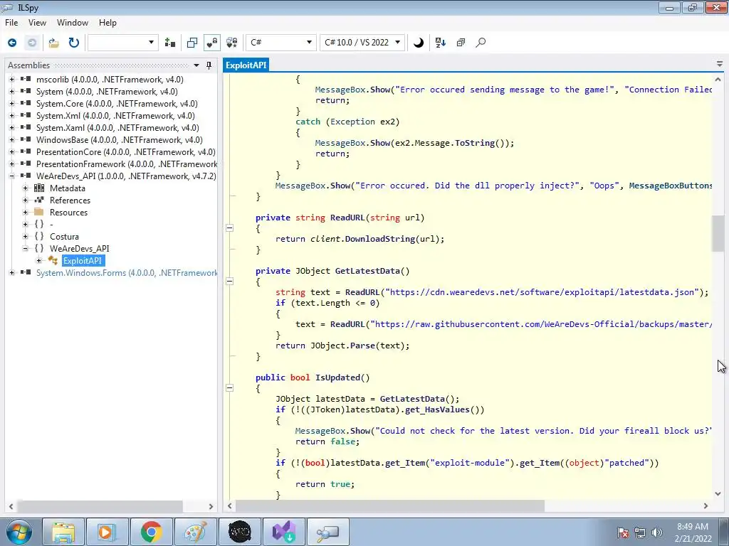The height and width of the screenshot is (546, 729).
Task: Expand the Metadata node
Action: pyautogui.click(x=26, y=188)
